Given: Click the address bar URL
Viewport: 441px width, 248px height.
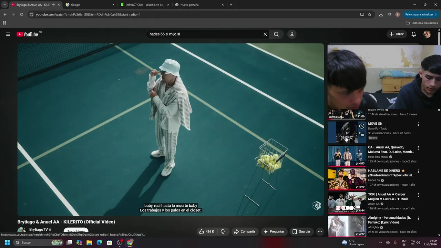Looking at the screenshot, I should coord(88,14).
